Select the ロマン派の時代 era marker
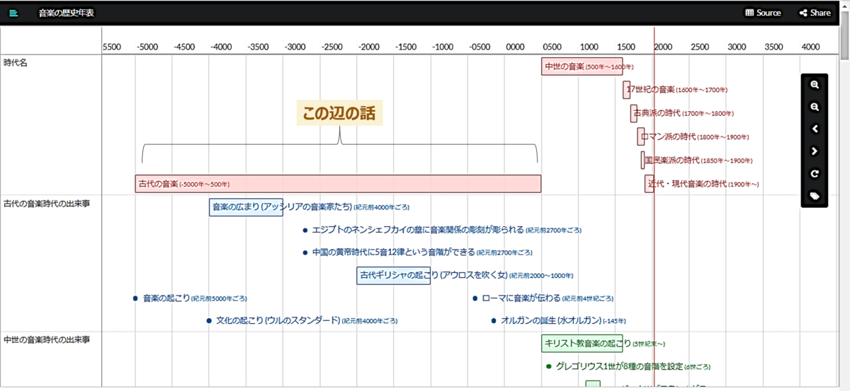 click(641, 136)
